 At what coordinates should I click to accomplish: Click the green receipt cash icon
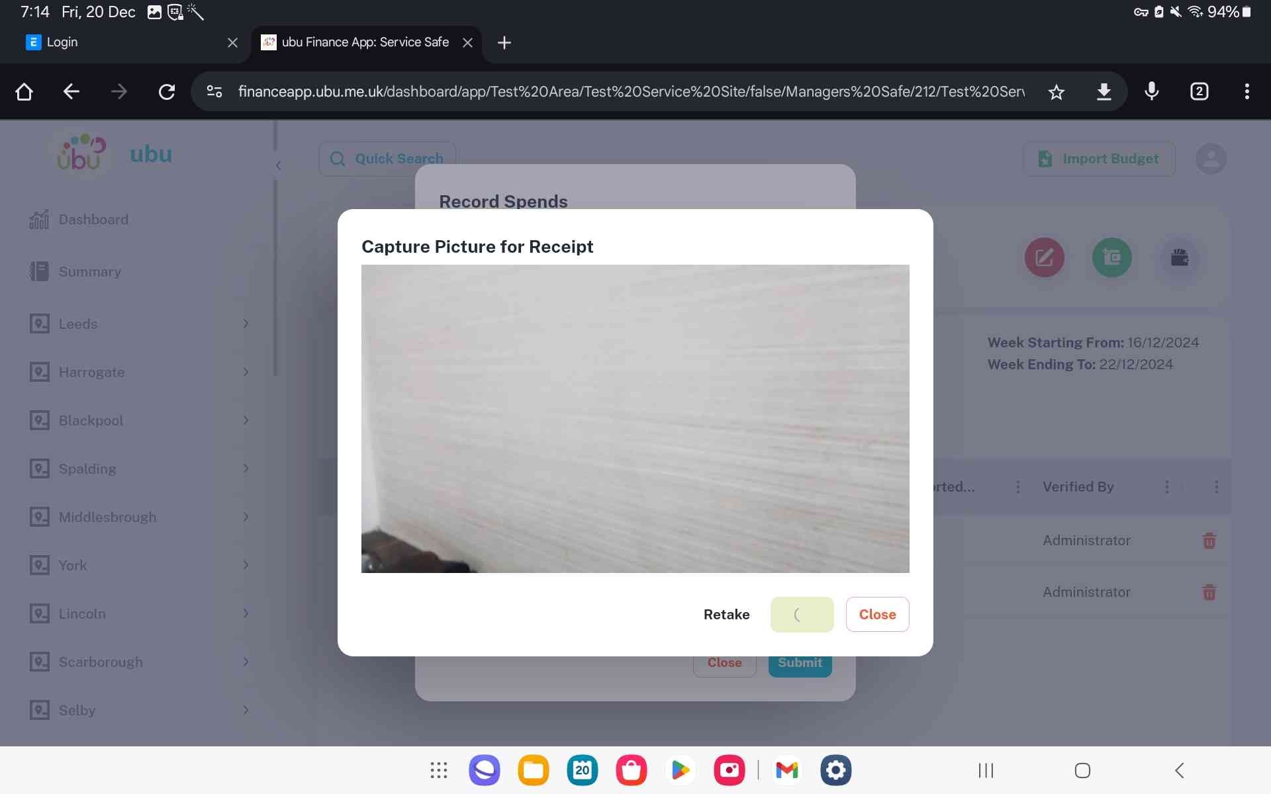click(1111, 257)
